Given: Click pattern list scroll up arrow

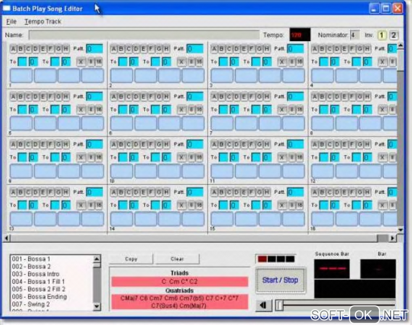Looking at the screenshot, I should coord(97,259).
